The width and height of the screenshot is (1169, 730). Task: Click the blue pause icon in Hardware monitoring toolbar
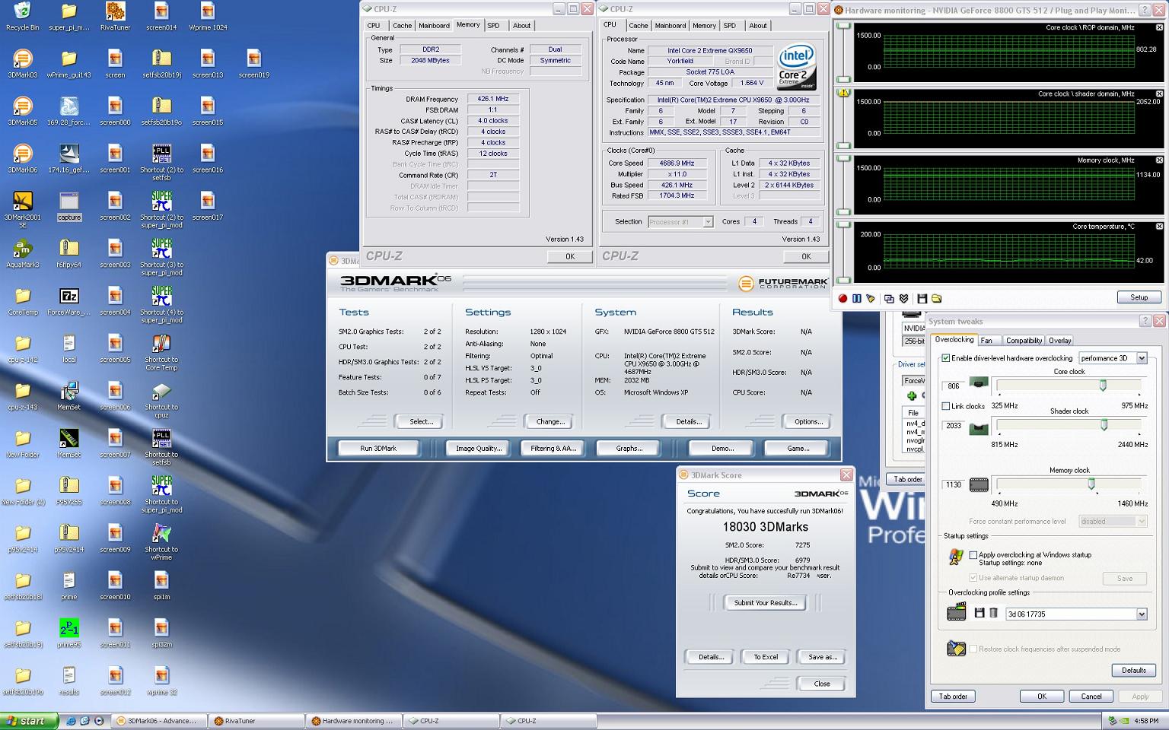point(856,298)
